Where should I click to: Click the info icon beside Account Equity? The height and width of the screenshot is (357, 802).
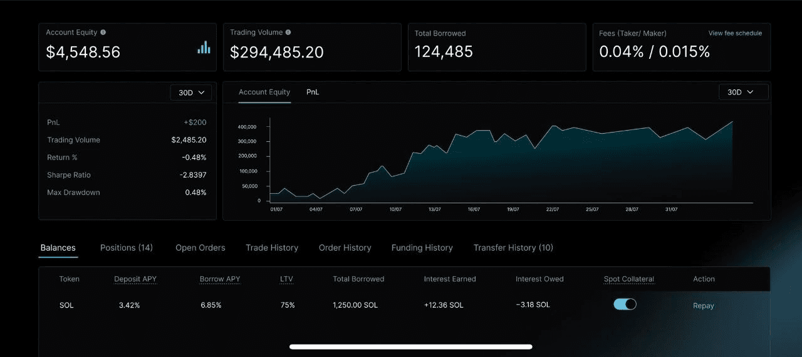pos(103,33)
